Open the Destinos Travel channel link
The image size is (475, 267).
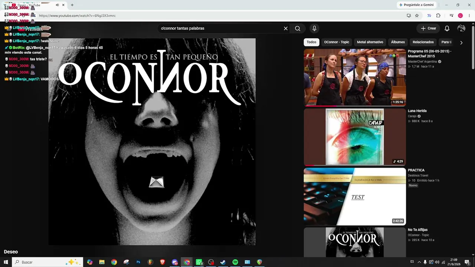pos(418,175)
